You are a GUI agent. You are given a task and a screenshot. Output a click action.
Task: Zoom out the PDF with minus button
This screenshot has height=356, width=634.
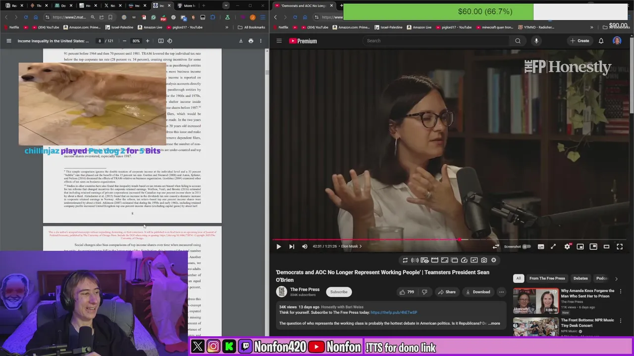pos(124,41)
